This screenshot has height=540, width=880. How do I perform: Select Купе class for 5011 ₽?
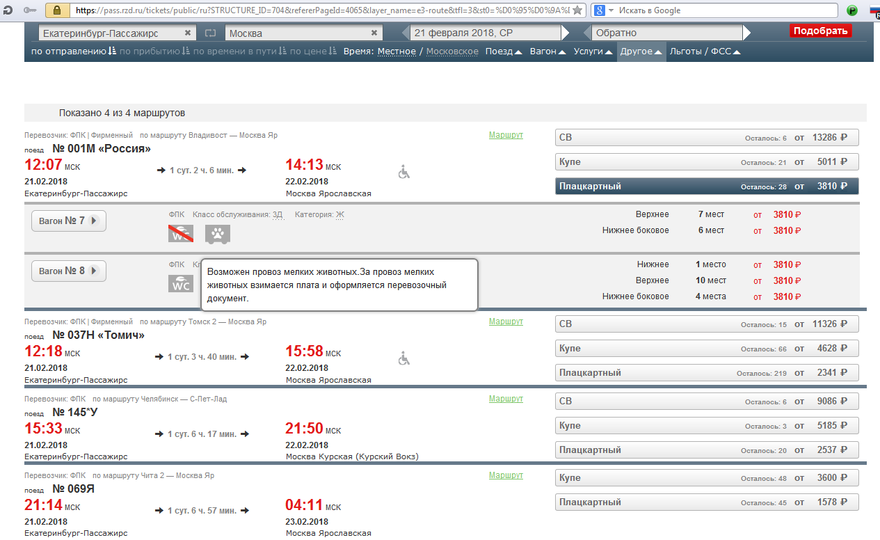click(x=707, y=162)
